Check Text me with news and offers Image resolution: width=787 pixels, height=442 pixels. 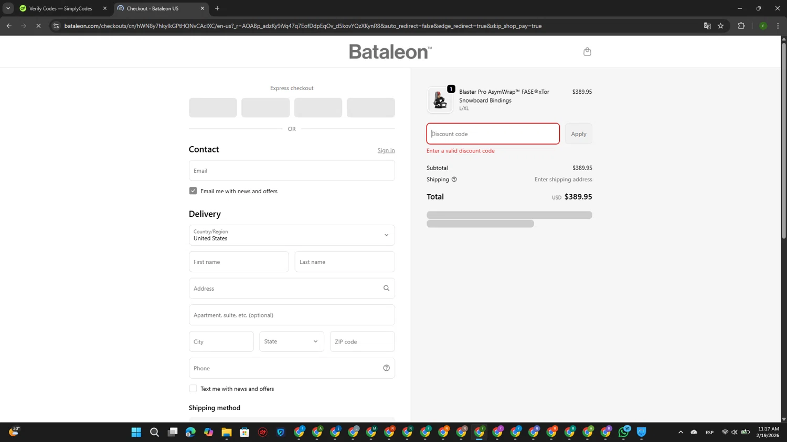point(193,388)
